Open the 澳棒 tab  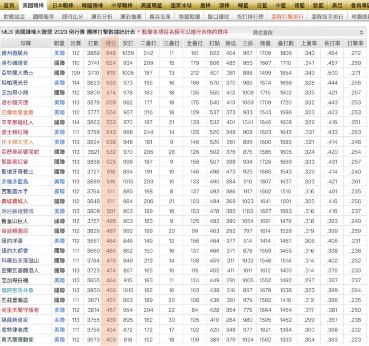coord(224,5)
